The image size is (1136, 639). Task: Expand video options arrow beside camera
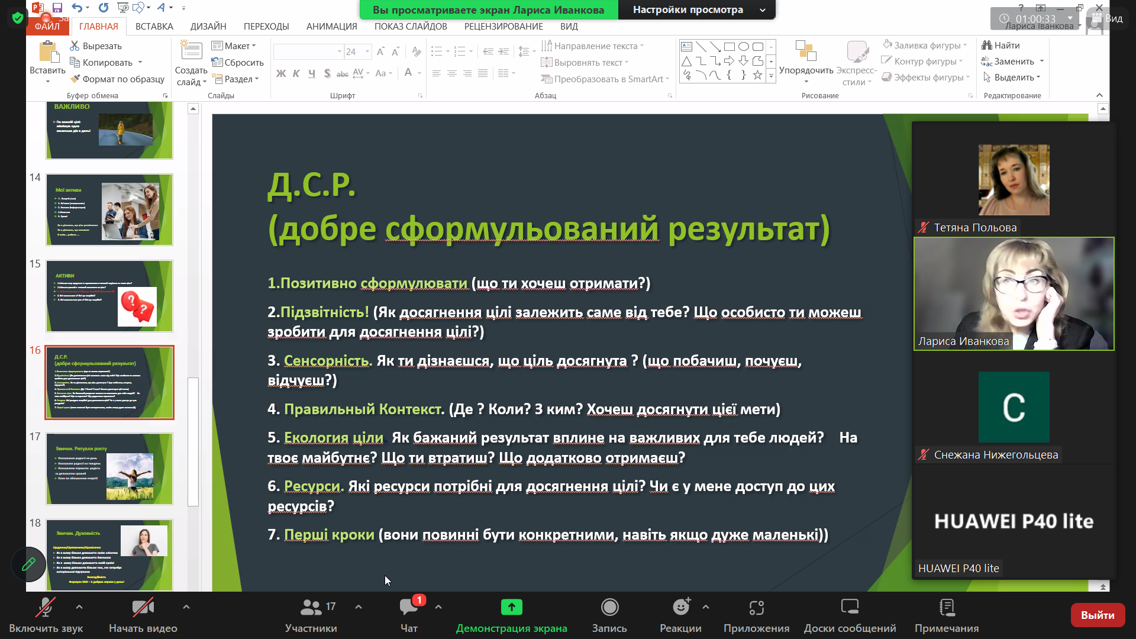pyautogui.click(x=186, y=607)
